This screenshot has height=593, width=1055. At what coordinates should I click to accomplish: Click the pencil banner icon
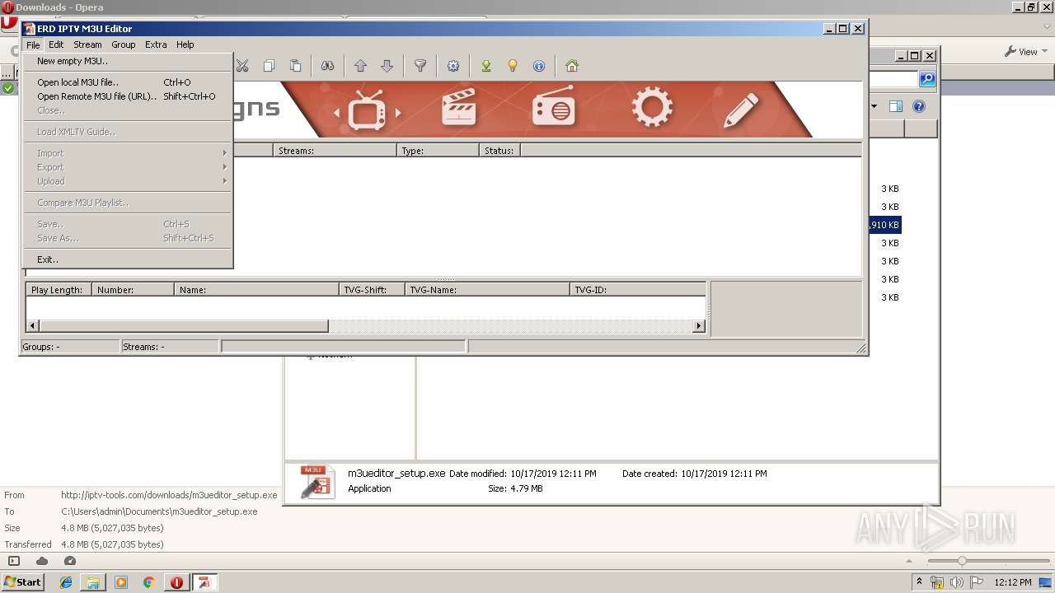click(x=740, y=110)
